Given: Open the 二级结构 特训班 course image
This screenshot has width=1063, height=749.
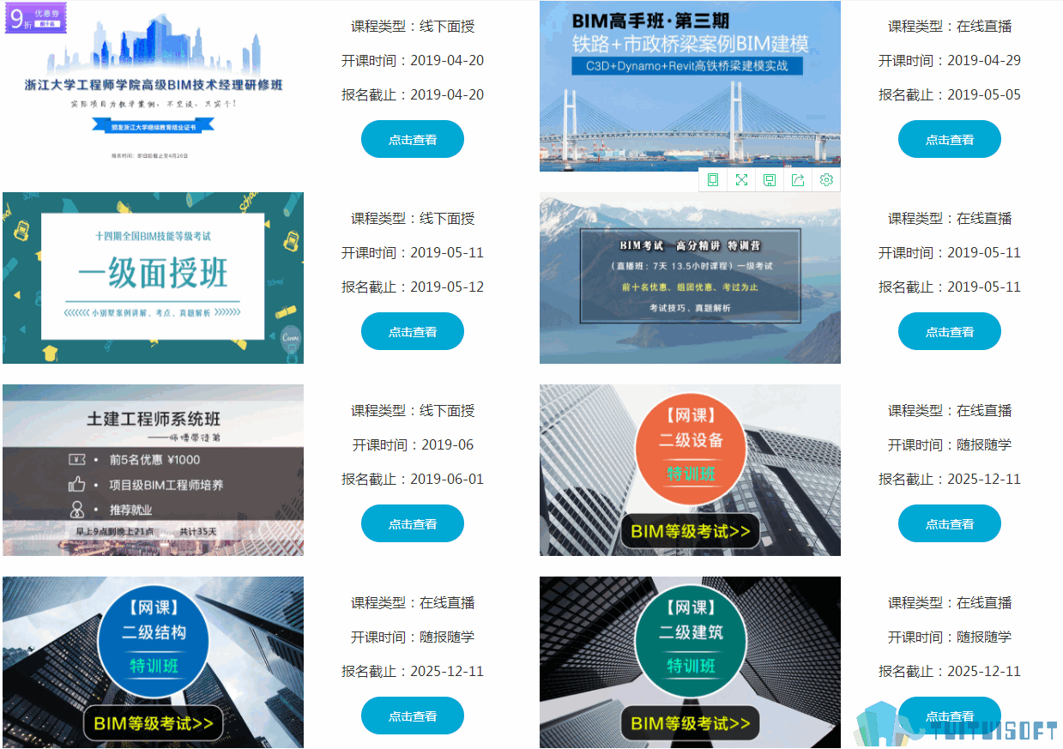Looking at the screenshot, I should (154, 662).
